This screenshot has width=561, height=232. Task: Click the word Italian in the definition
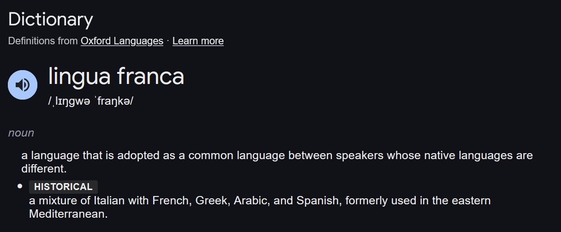[x=108, y=201]
